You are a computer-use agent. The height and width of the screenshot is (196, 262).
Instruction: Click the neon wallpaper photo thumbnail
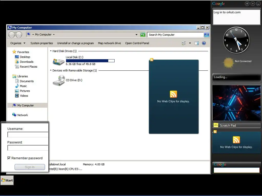click(236, 103)
